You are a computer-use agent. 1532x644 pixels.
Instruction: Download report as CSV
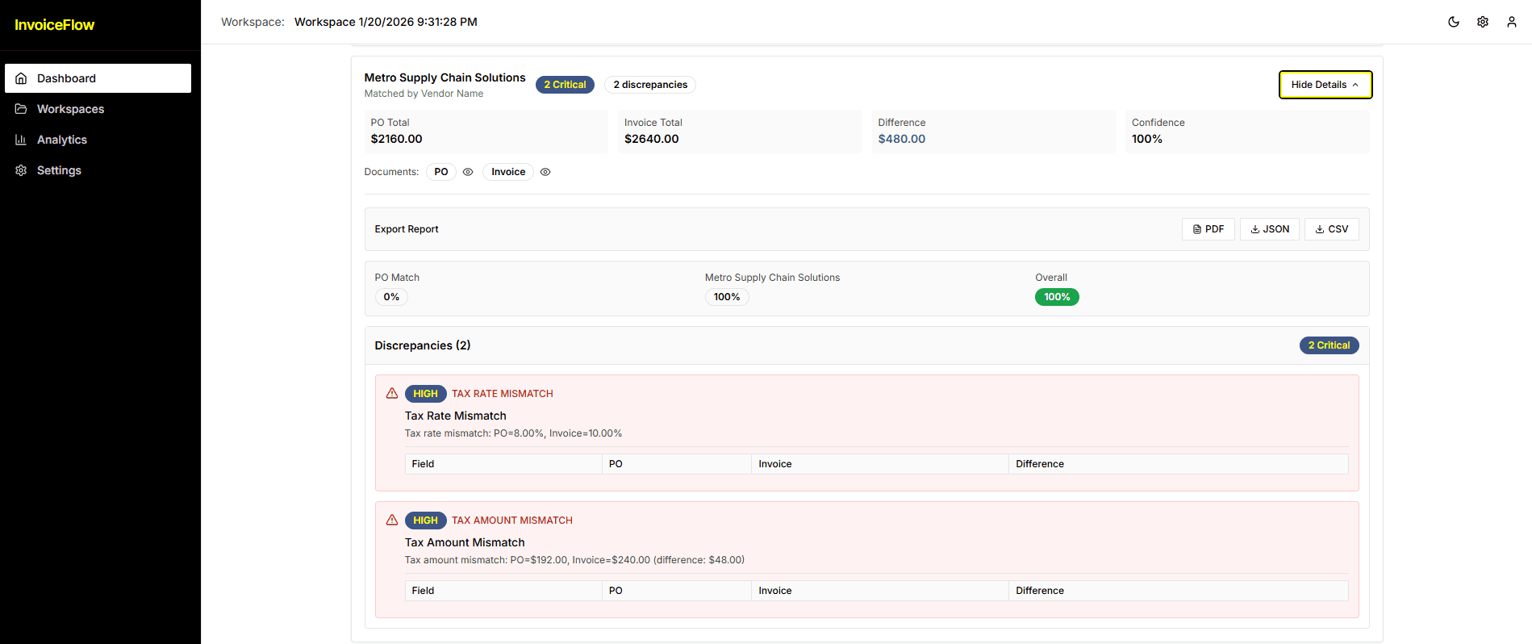(1331, 229)
